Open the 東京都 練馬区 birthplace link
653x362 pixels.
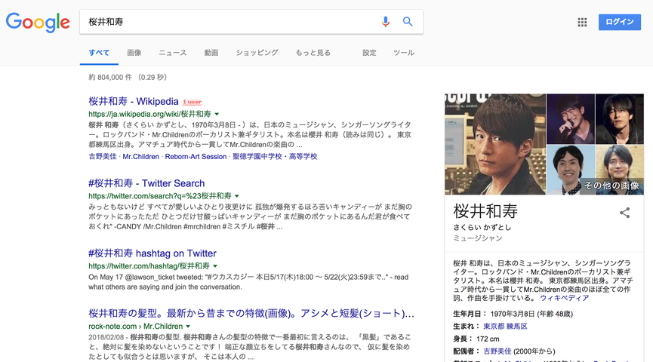click(x=505, y=327)
